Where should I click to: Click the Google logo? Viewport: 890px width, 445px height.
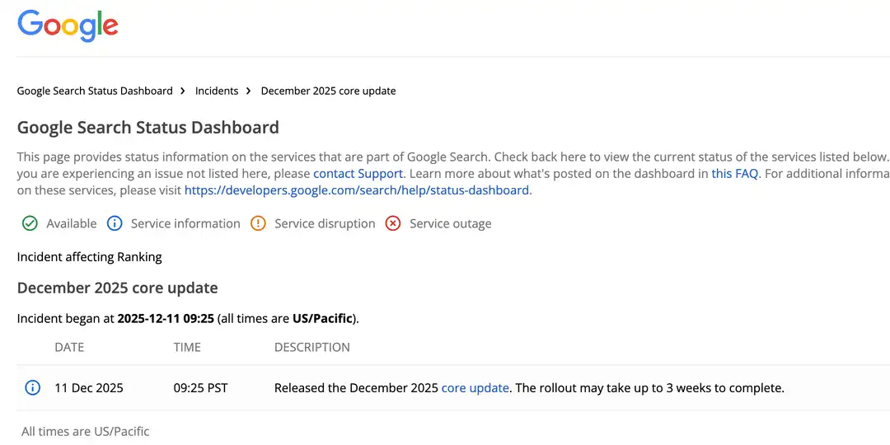point(68,26)
